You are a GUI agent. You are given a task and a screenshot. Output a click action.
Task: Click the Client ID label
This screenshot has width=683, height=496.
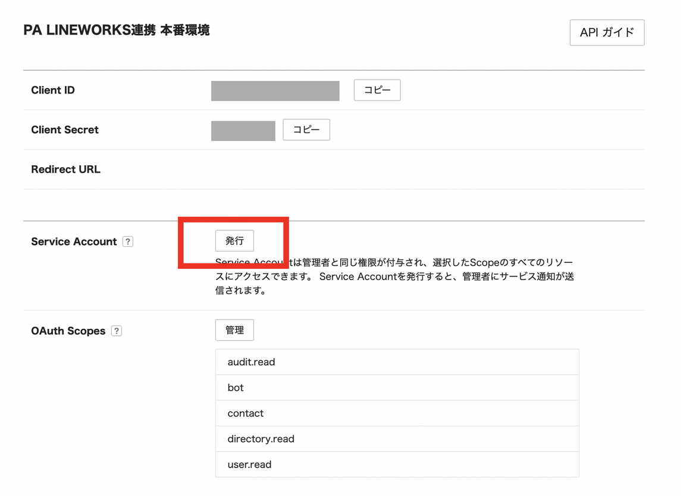tap(53, 90)
